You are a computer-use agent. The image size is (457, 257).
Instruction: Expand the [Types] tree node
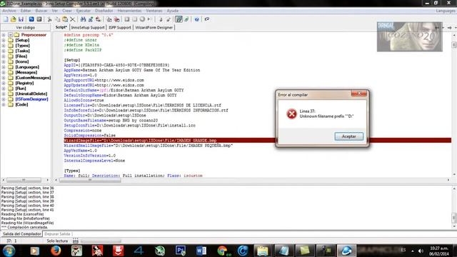click(4, 46)
